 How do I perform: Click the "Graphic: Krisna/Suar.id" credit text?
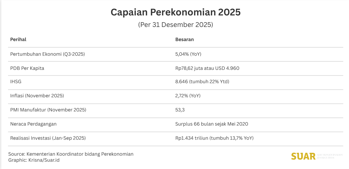point(34,160)
